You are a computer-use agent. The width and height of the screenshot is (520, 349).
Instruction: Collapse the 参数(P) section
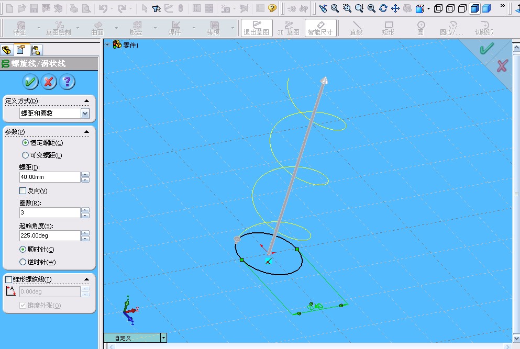86,131
